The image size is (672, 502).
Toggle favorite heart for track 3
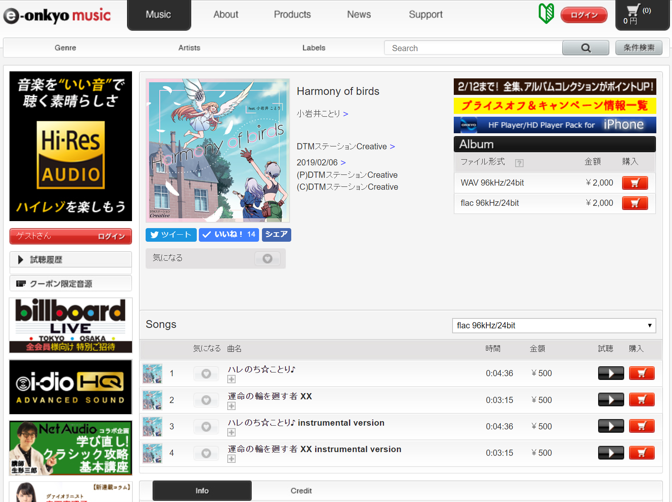pyautogui.click(x=206, y=427)
